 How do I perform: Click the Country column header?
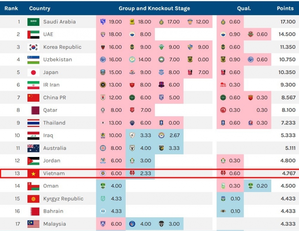(40, 9)
